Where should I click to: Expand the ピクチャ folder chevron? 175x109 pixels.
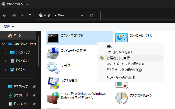[6, 70]
